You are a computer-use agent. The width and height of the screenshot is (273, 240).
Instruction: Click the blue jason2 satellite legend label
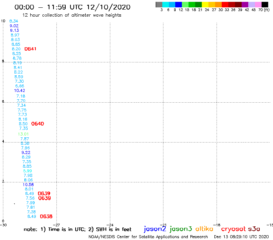tap(155, 229)
